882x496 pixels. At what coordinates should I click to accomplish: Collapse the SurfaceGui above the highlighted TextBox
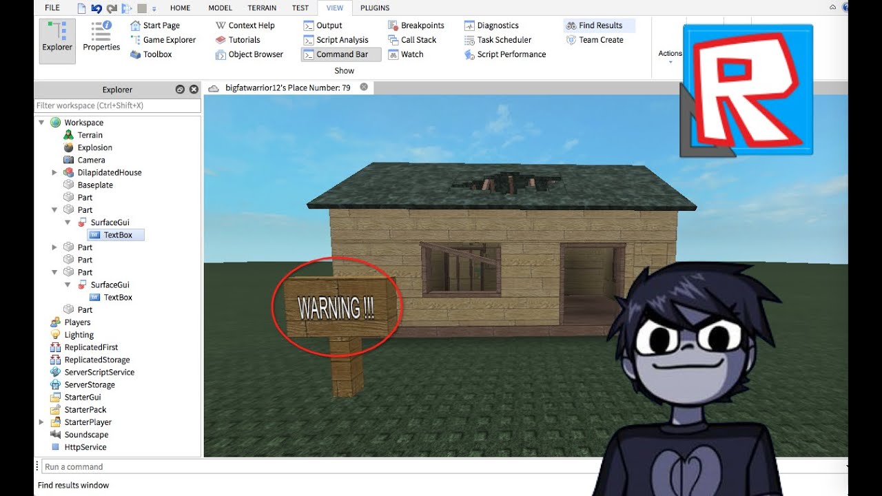point(68,223)
